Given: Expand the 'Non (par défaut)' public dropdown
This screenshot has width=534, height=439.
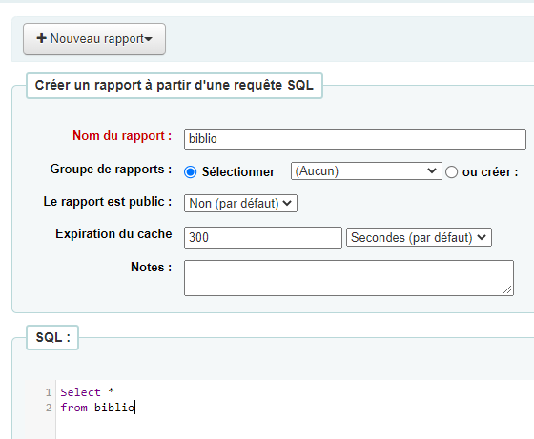Looking at the screenshot, I should pos(240,204).
